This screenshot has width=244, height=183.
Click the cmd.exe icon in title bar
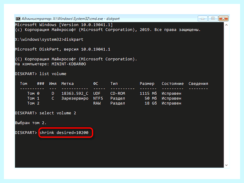click(18, 19)
